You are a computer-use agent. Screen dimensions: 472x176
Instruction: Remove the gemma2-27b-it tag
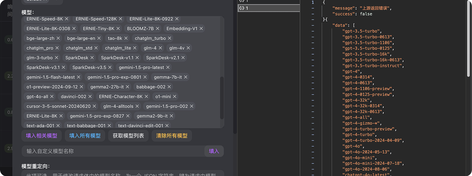(128, 87)
